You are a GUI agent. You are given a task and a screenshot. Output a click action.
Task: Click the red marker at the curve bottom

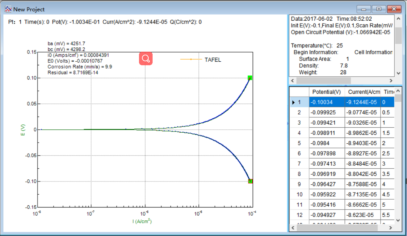point(249,181)
